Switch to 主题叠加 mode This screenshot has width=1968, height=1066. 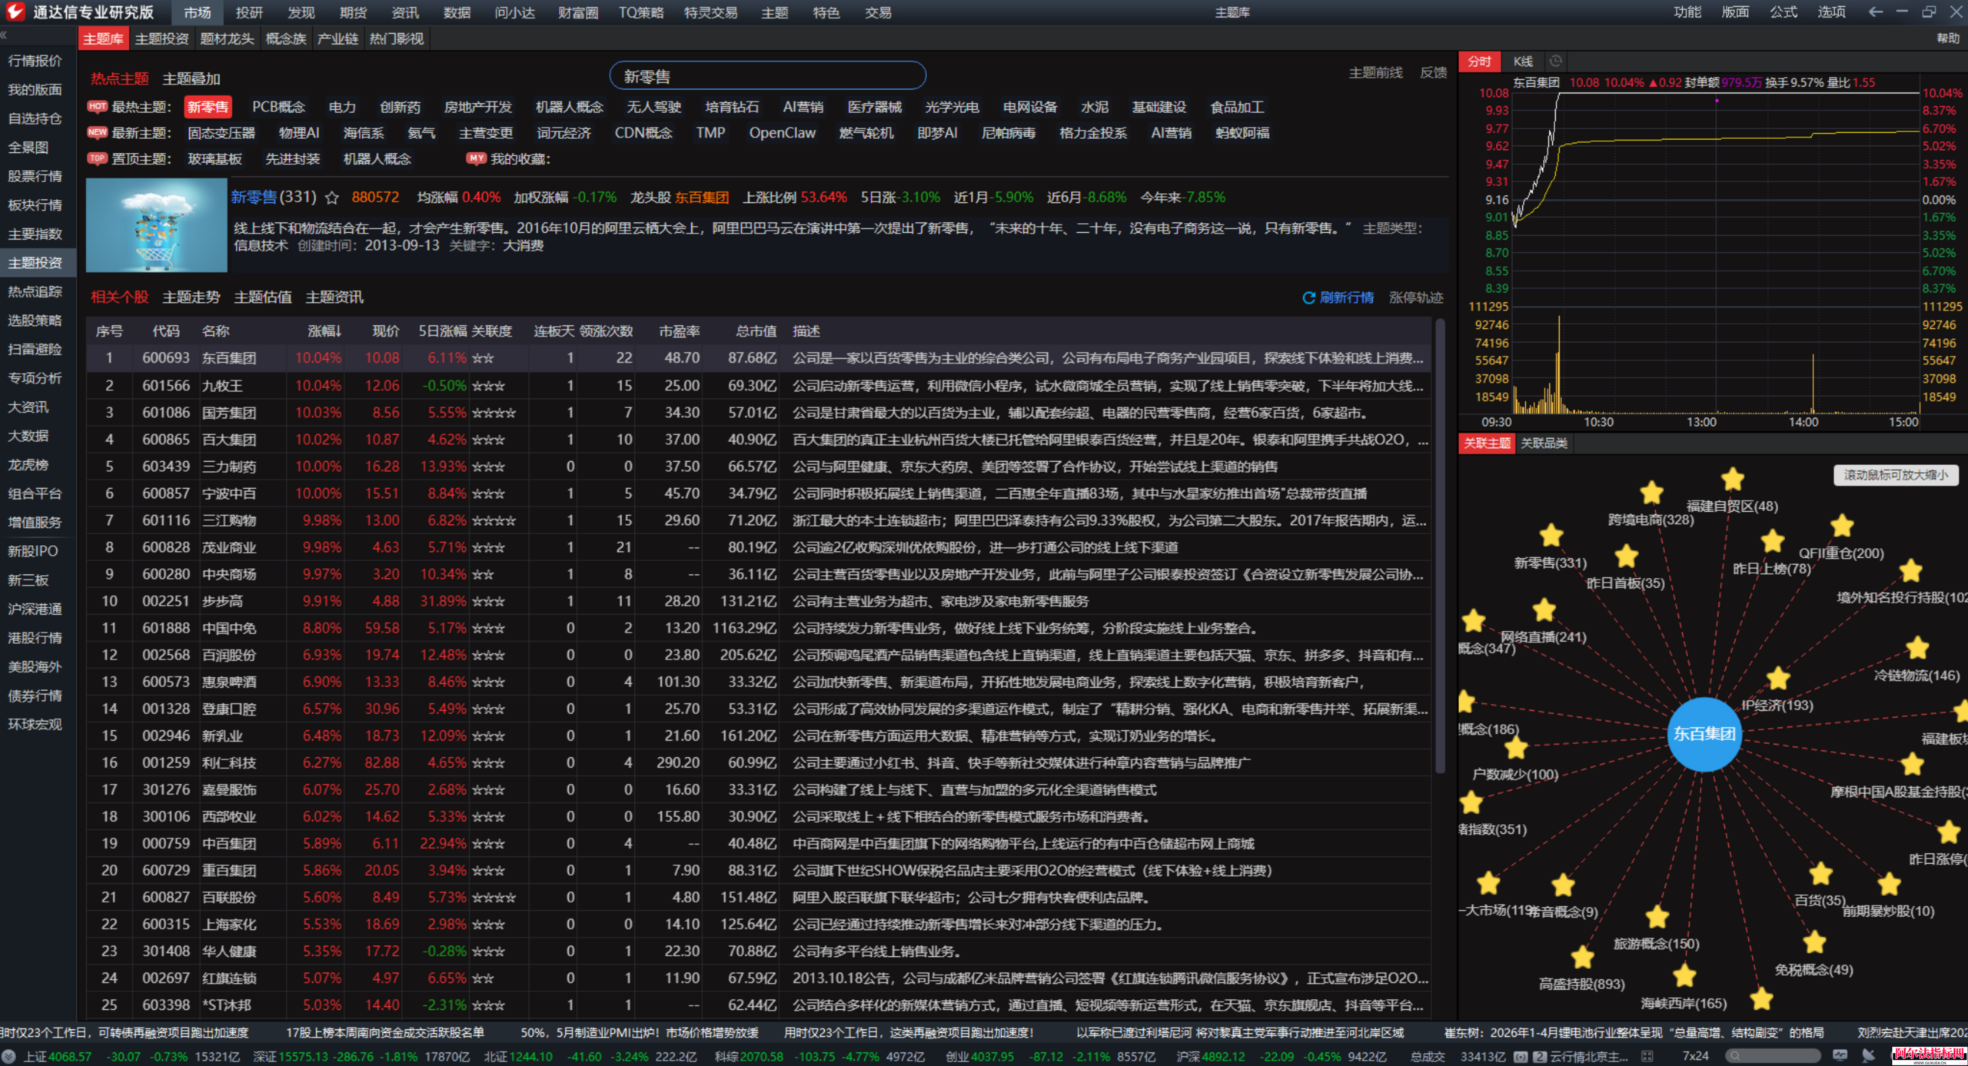191,79
